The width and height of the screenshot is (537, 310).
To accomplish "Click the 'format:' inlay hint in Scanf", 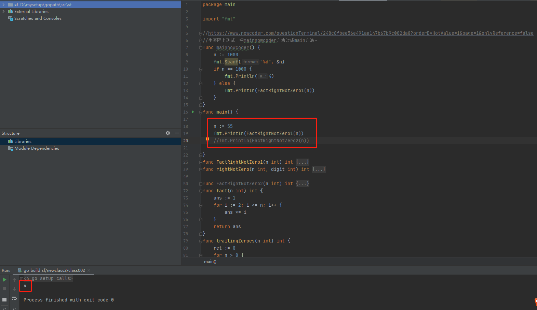I will (x=251, y=62).
